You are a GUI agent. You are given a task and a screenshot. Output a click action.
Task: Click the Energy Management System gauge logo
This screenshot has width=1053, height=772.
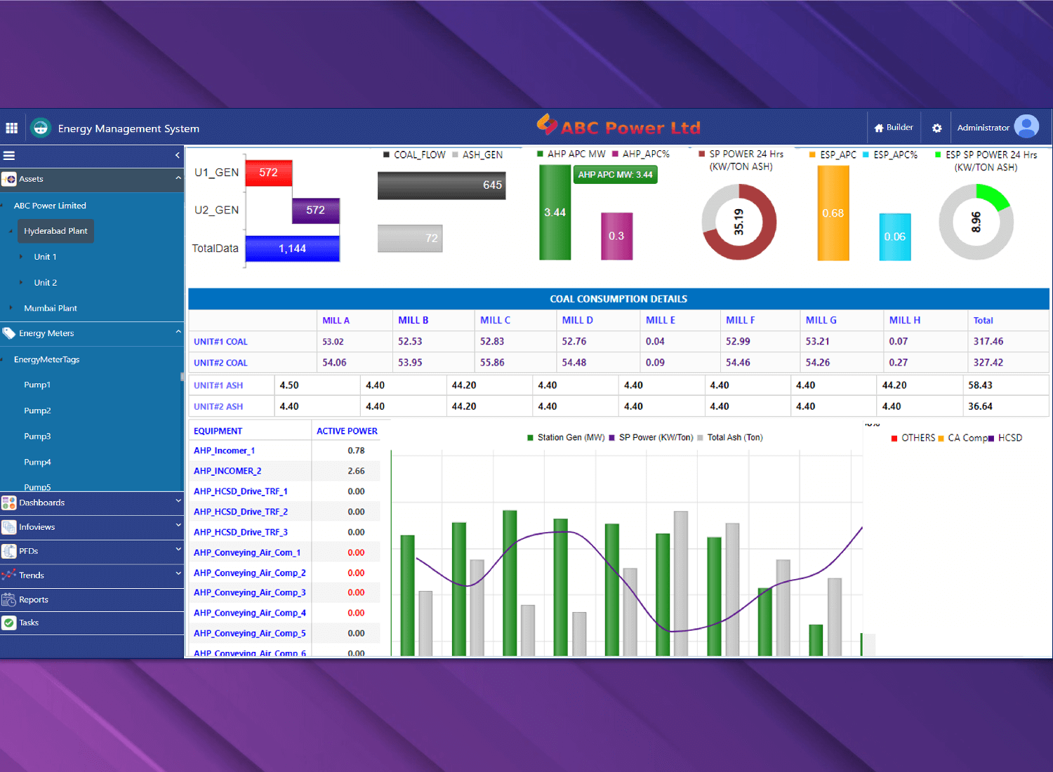click(41, 128)
